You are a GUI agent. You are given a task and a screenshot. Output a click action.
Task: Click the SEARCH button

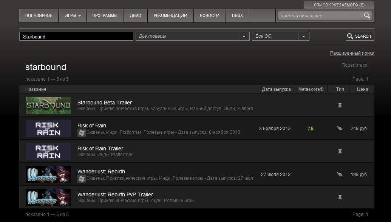coord(360,36)
